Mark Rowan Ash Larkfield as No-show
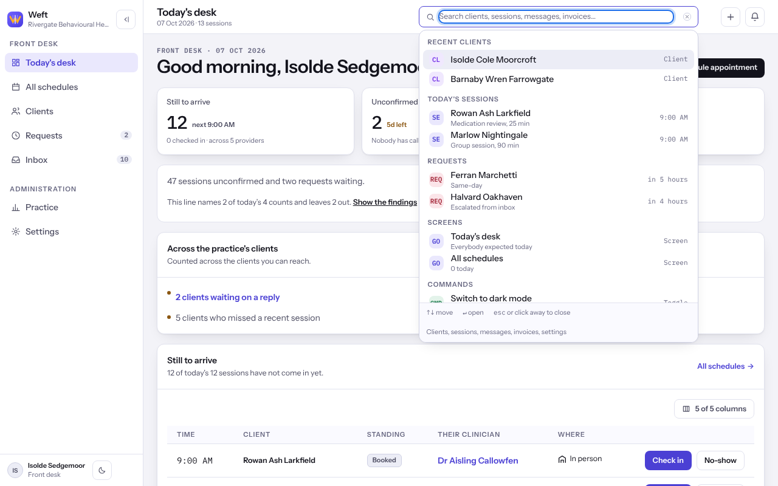 [x=720, y=460]
